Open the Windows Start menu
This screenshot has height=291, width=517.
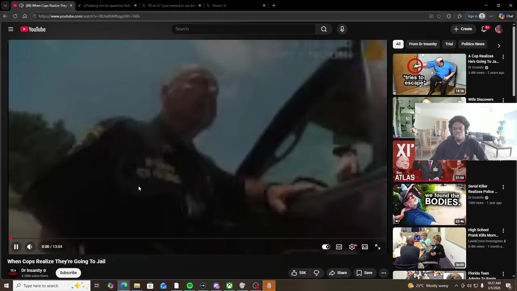(x=6, y=286)
